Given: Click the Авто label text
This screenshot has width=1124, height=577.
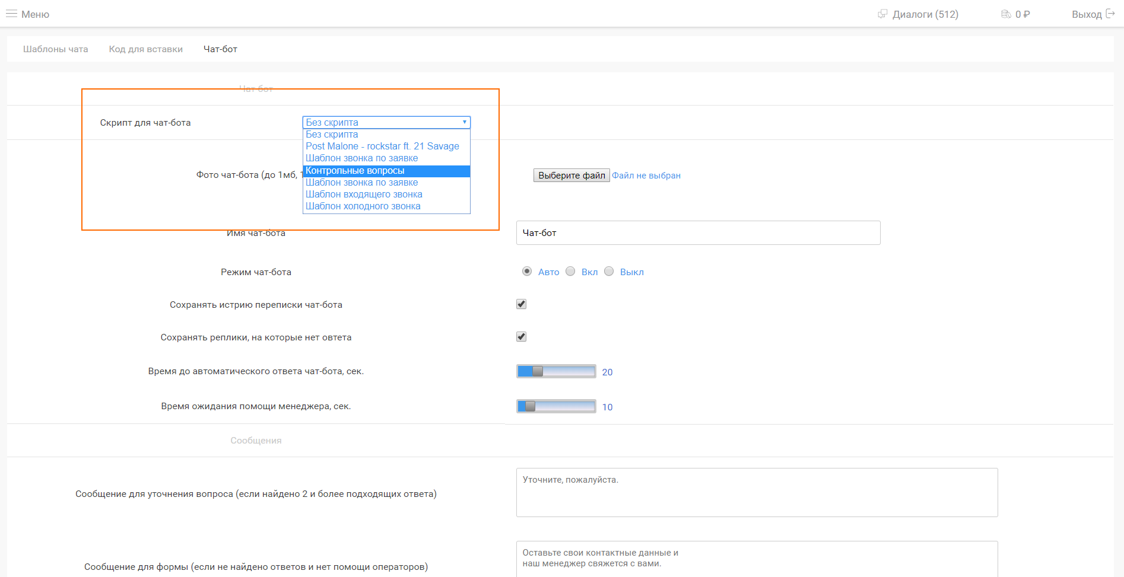Looking at the screenshot, I should [548, 272].
